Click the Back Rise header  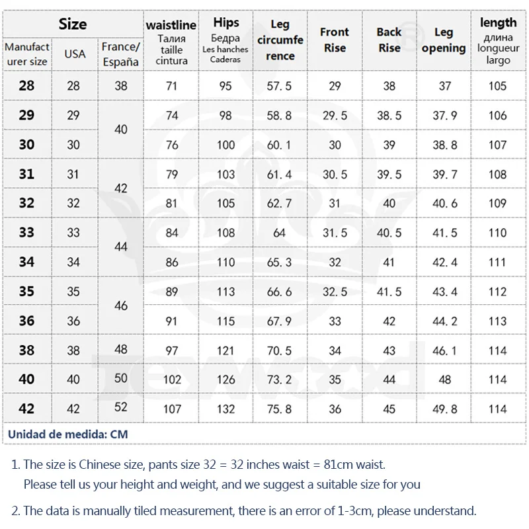(389, 40)
